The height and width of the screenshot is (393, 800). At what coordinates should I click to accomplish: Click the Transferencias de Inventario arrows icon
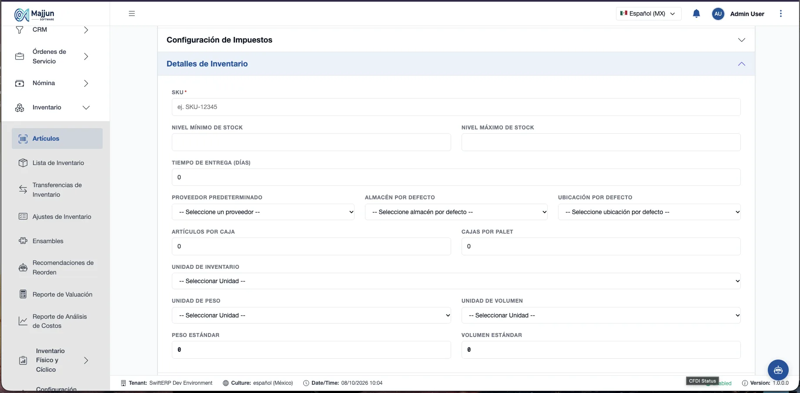coord(23,189)
